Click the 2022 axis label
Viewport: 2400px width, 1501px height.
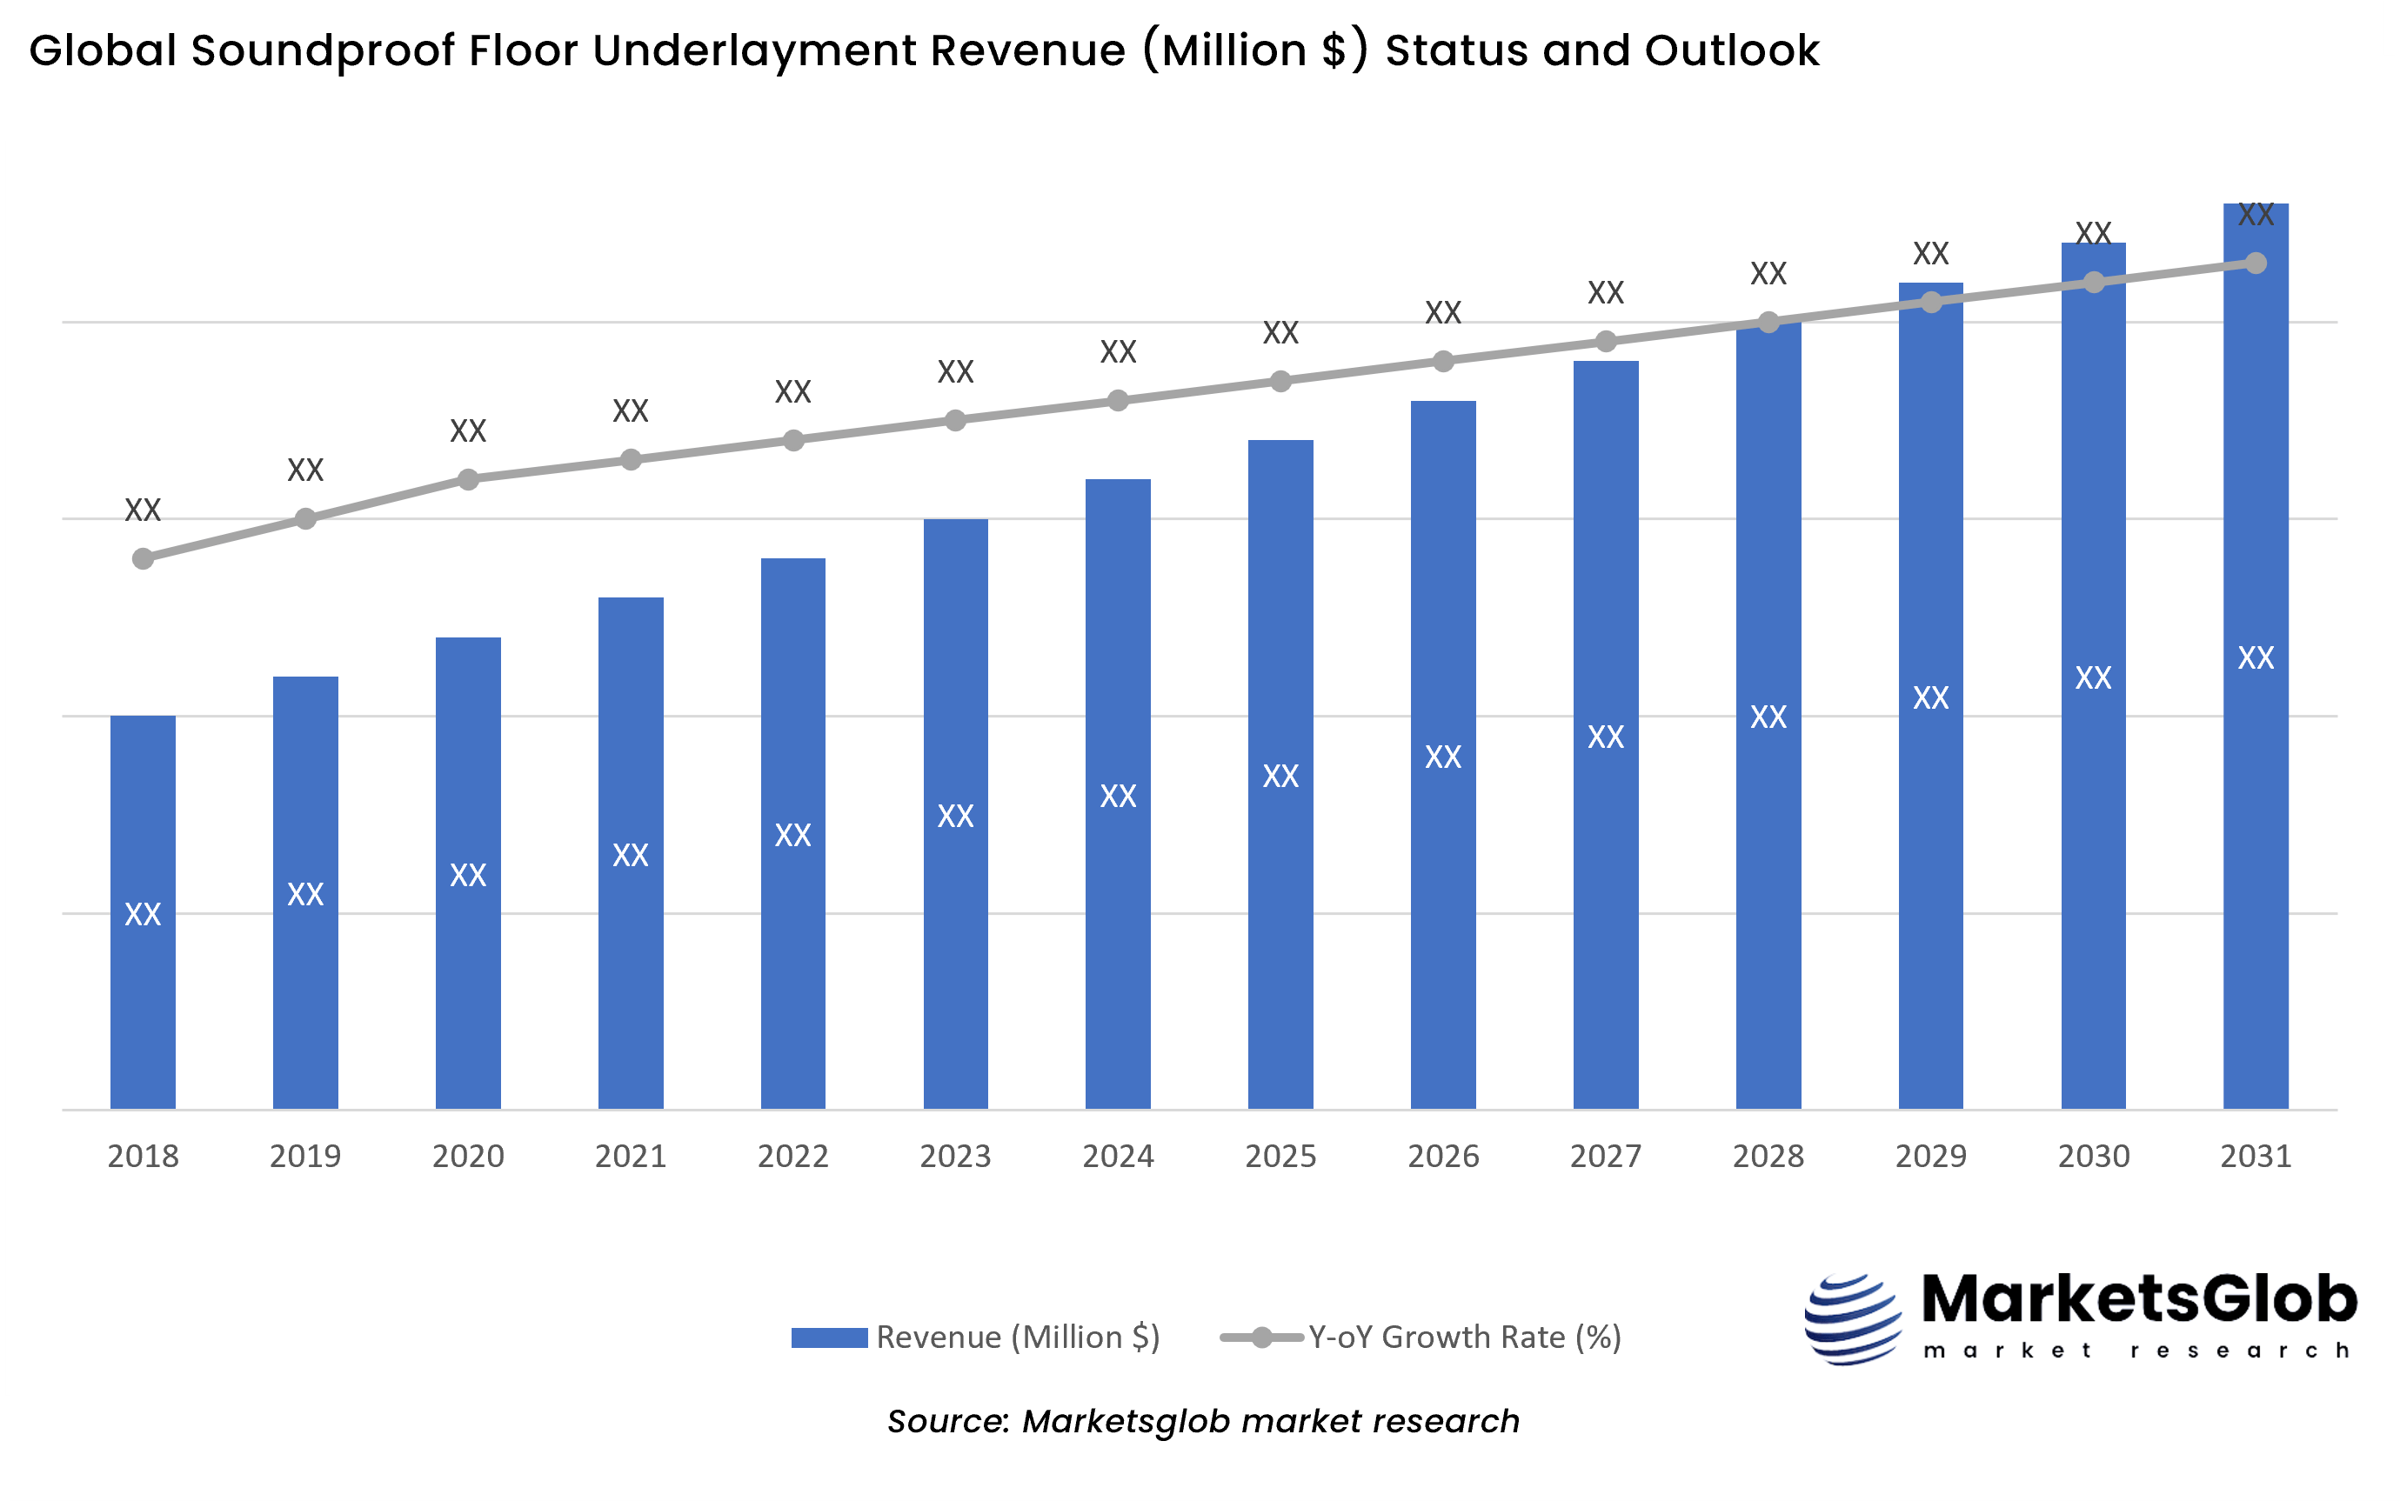click(x=793, y=1157)
